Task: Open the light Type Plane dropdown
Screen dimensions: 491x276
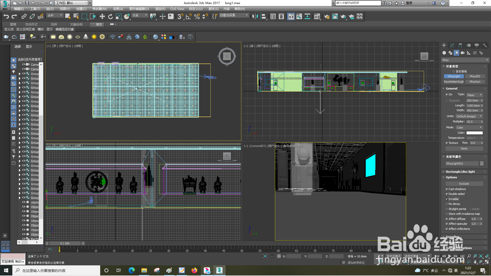Action: point(474,95)
